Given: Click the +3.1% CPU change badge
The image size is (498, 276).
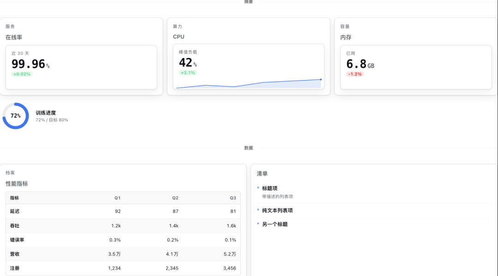Looking at the screenshot, I should (x=188, y=73).
